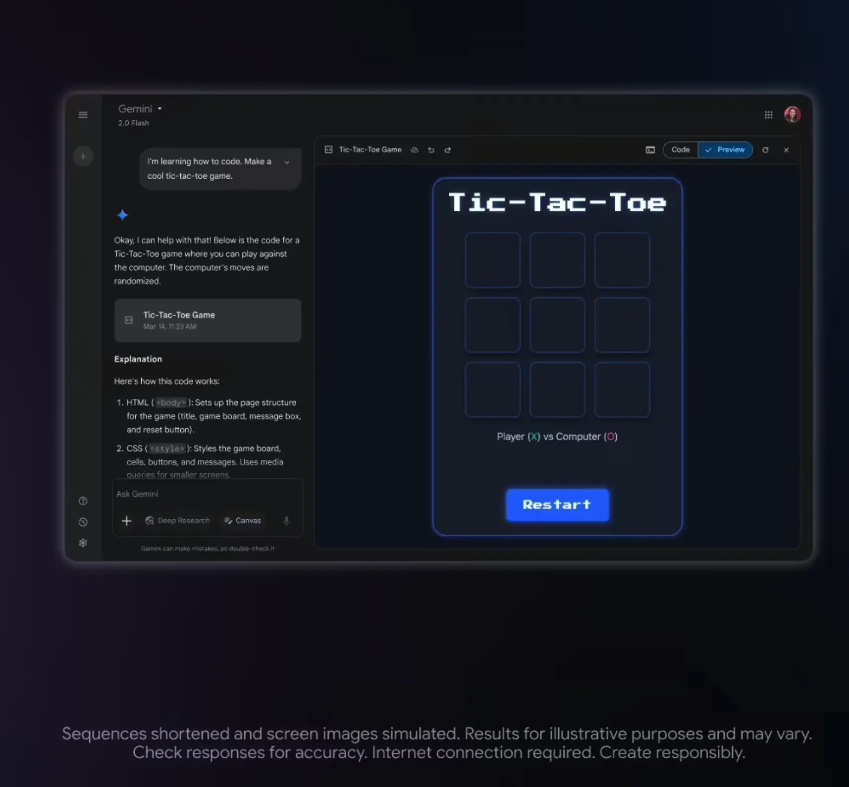The width and height of the screenshot is (849, 787).
Task: Refresh the canvas preview
Action: [x=765, y=150]
